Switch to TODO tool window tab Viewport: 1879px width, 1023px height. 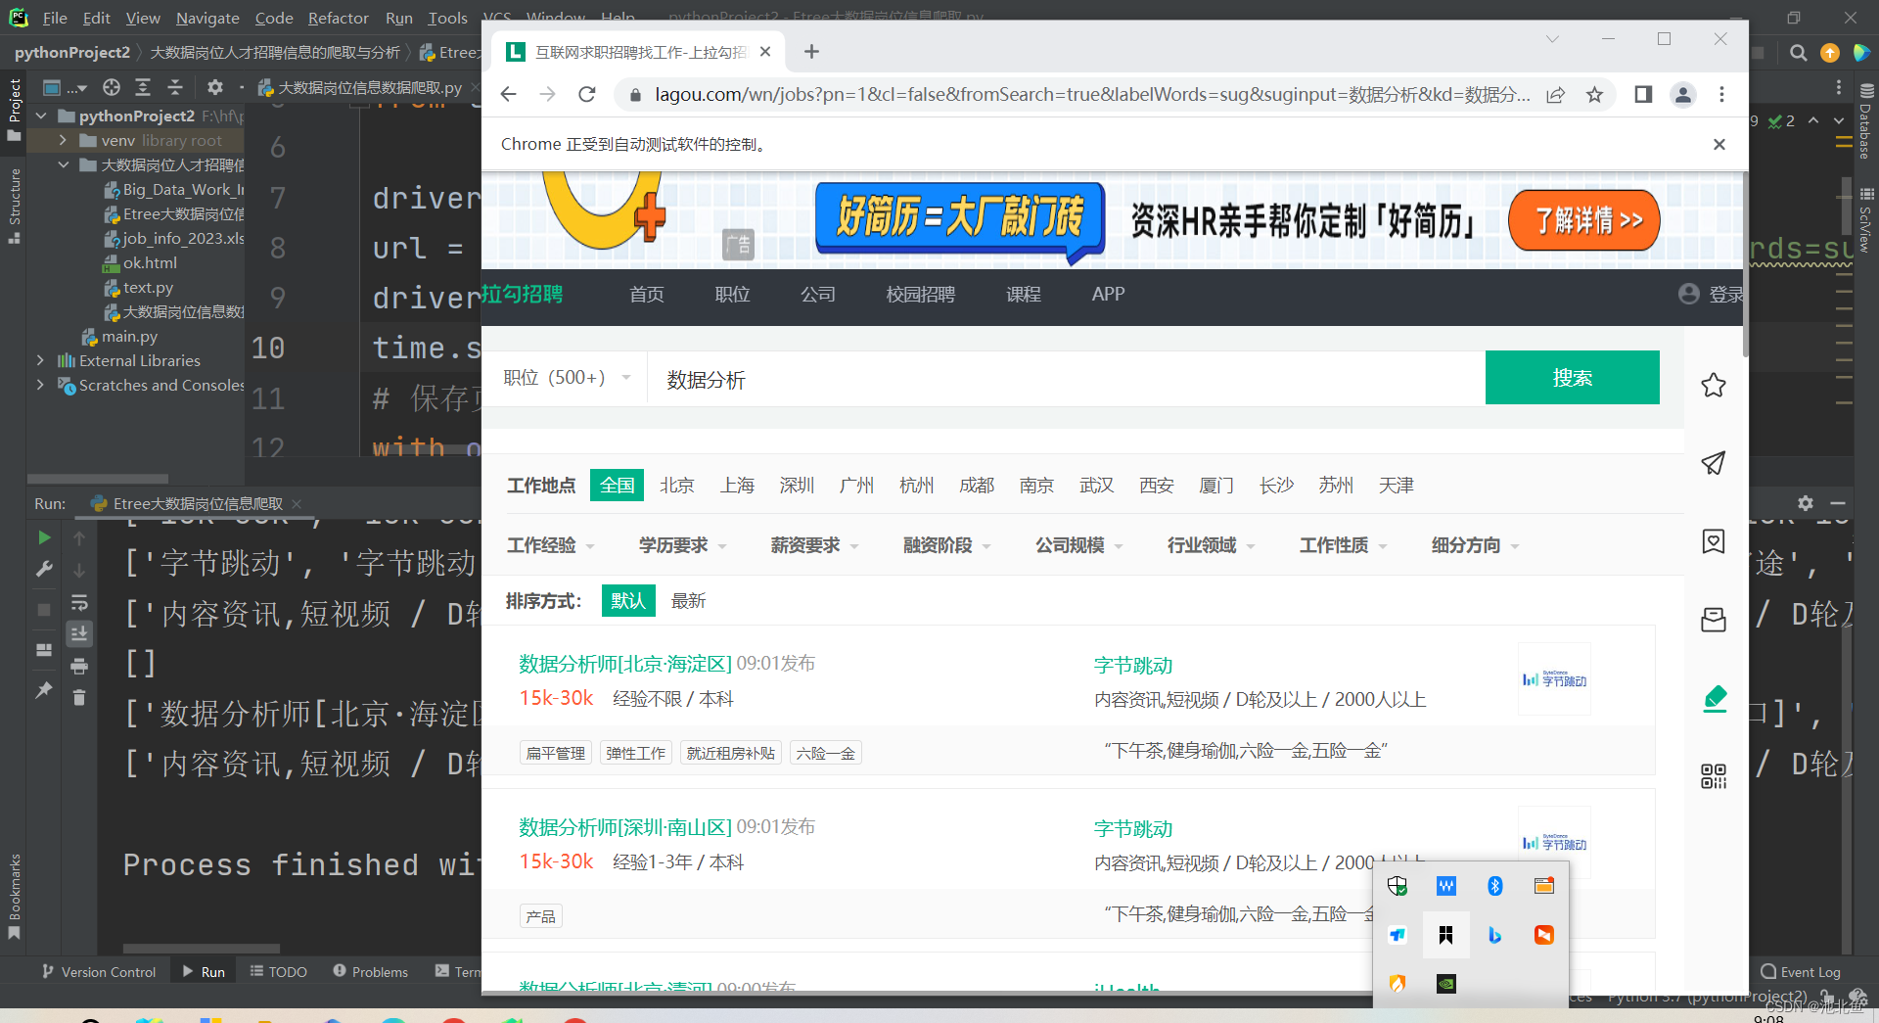click(x=279, y=971)
